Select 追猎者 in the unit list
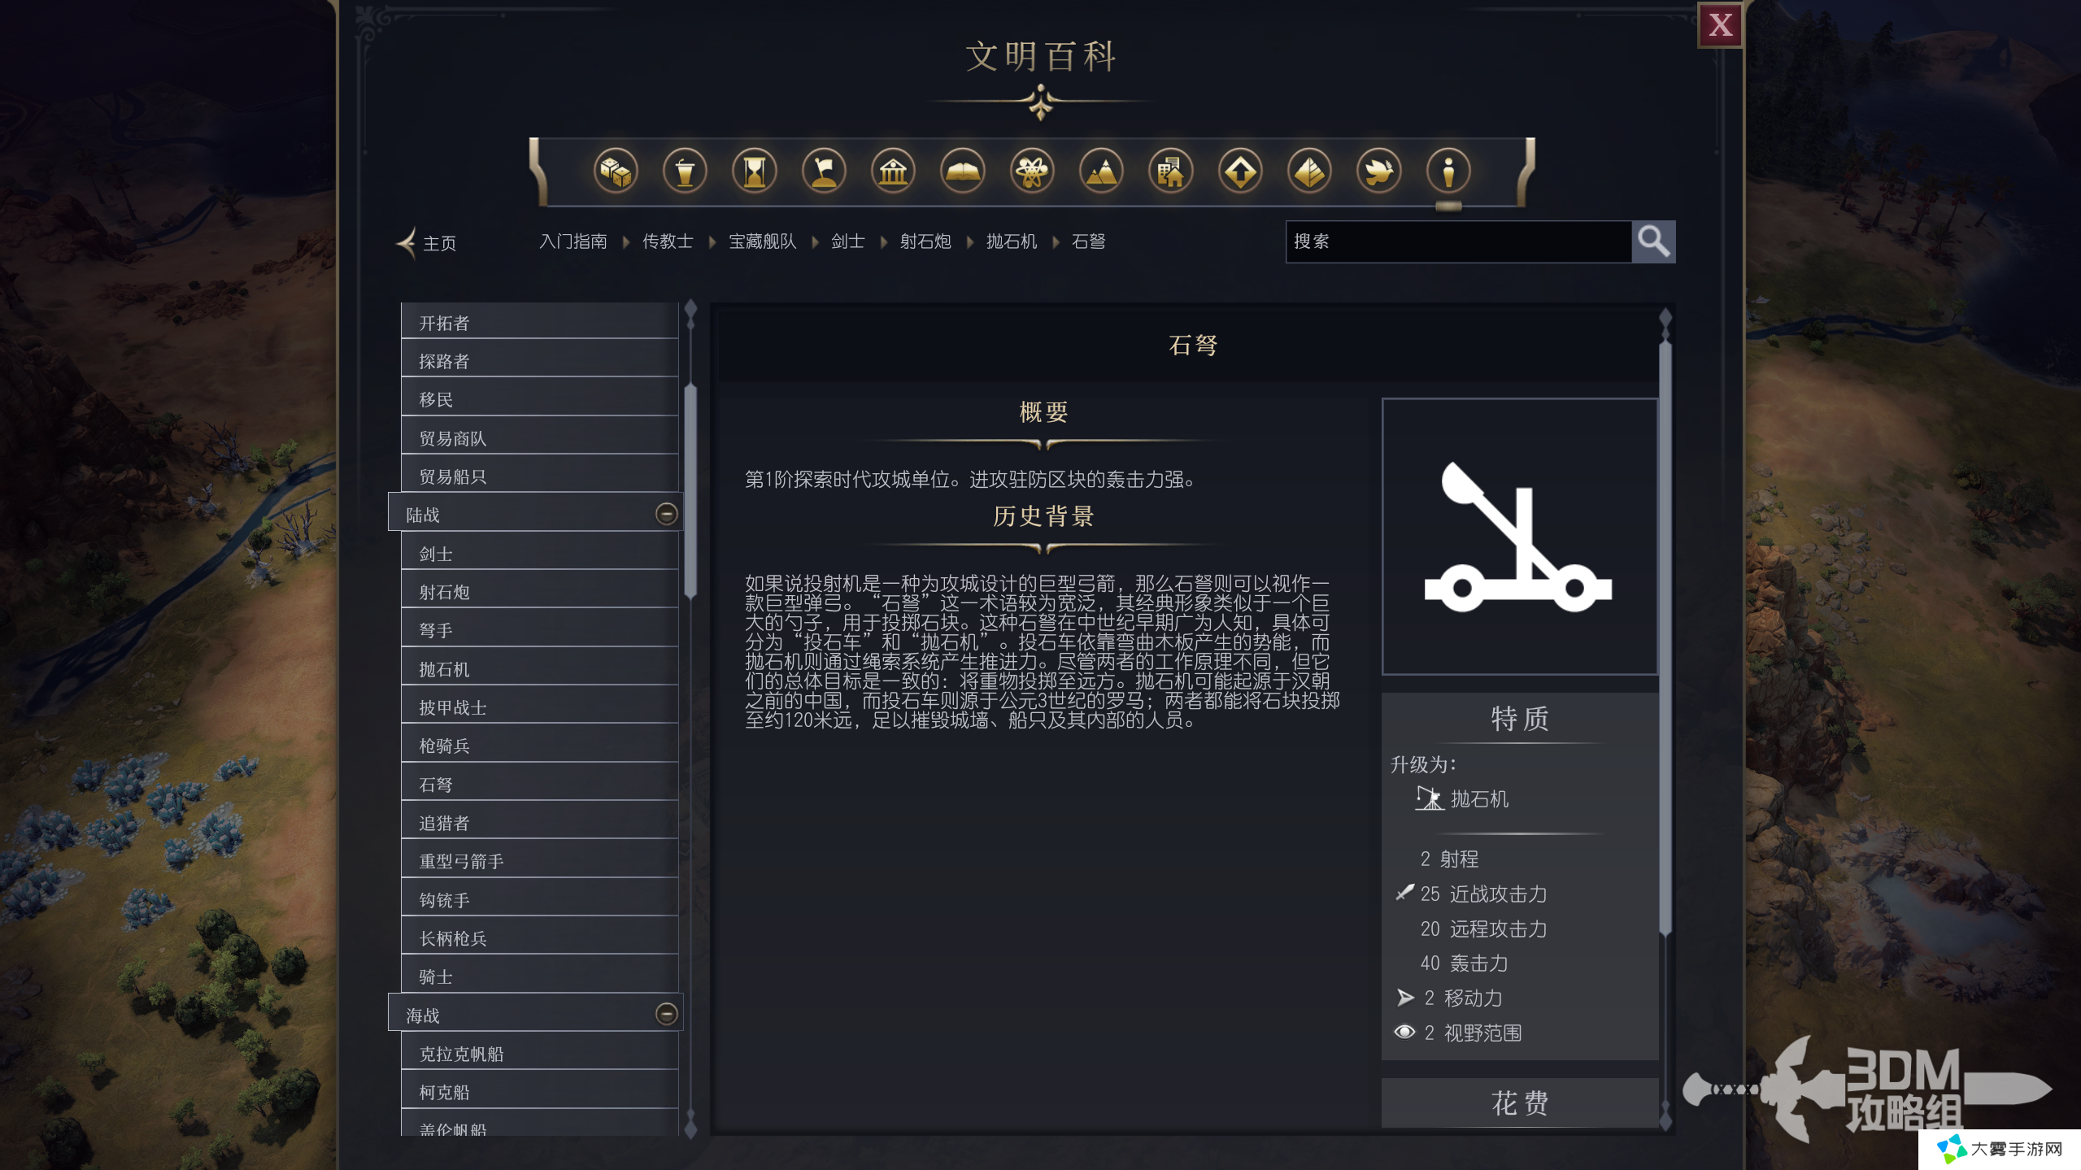This screenshot has width=2081, height=1170. [540, 823]
